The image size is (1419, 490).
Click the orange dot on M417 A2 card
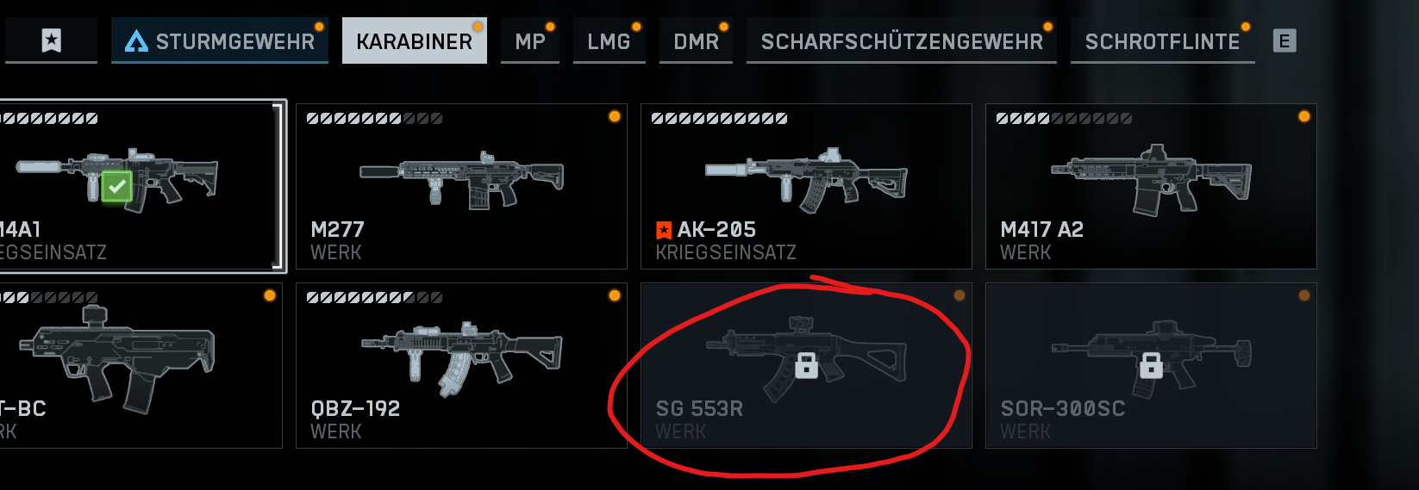[x=1303, y=116]
